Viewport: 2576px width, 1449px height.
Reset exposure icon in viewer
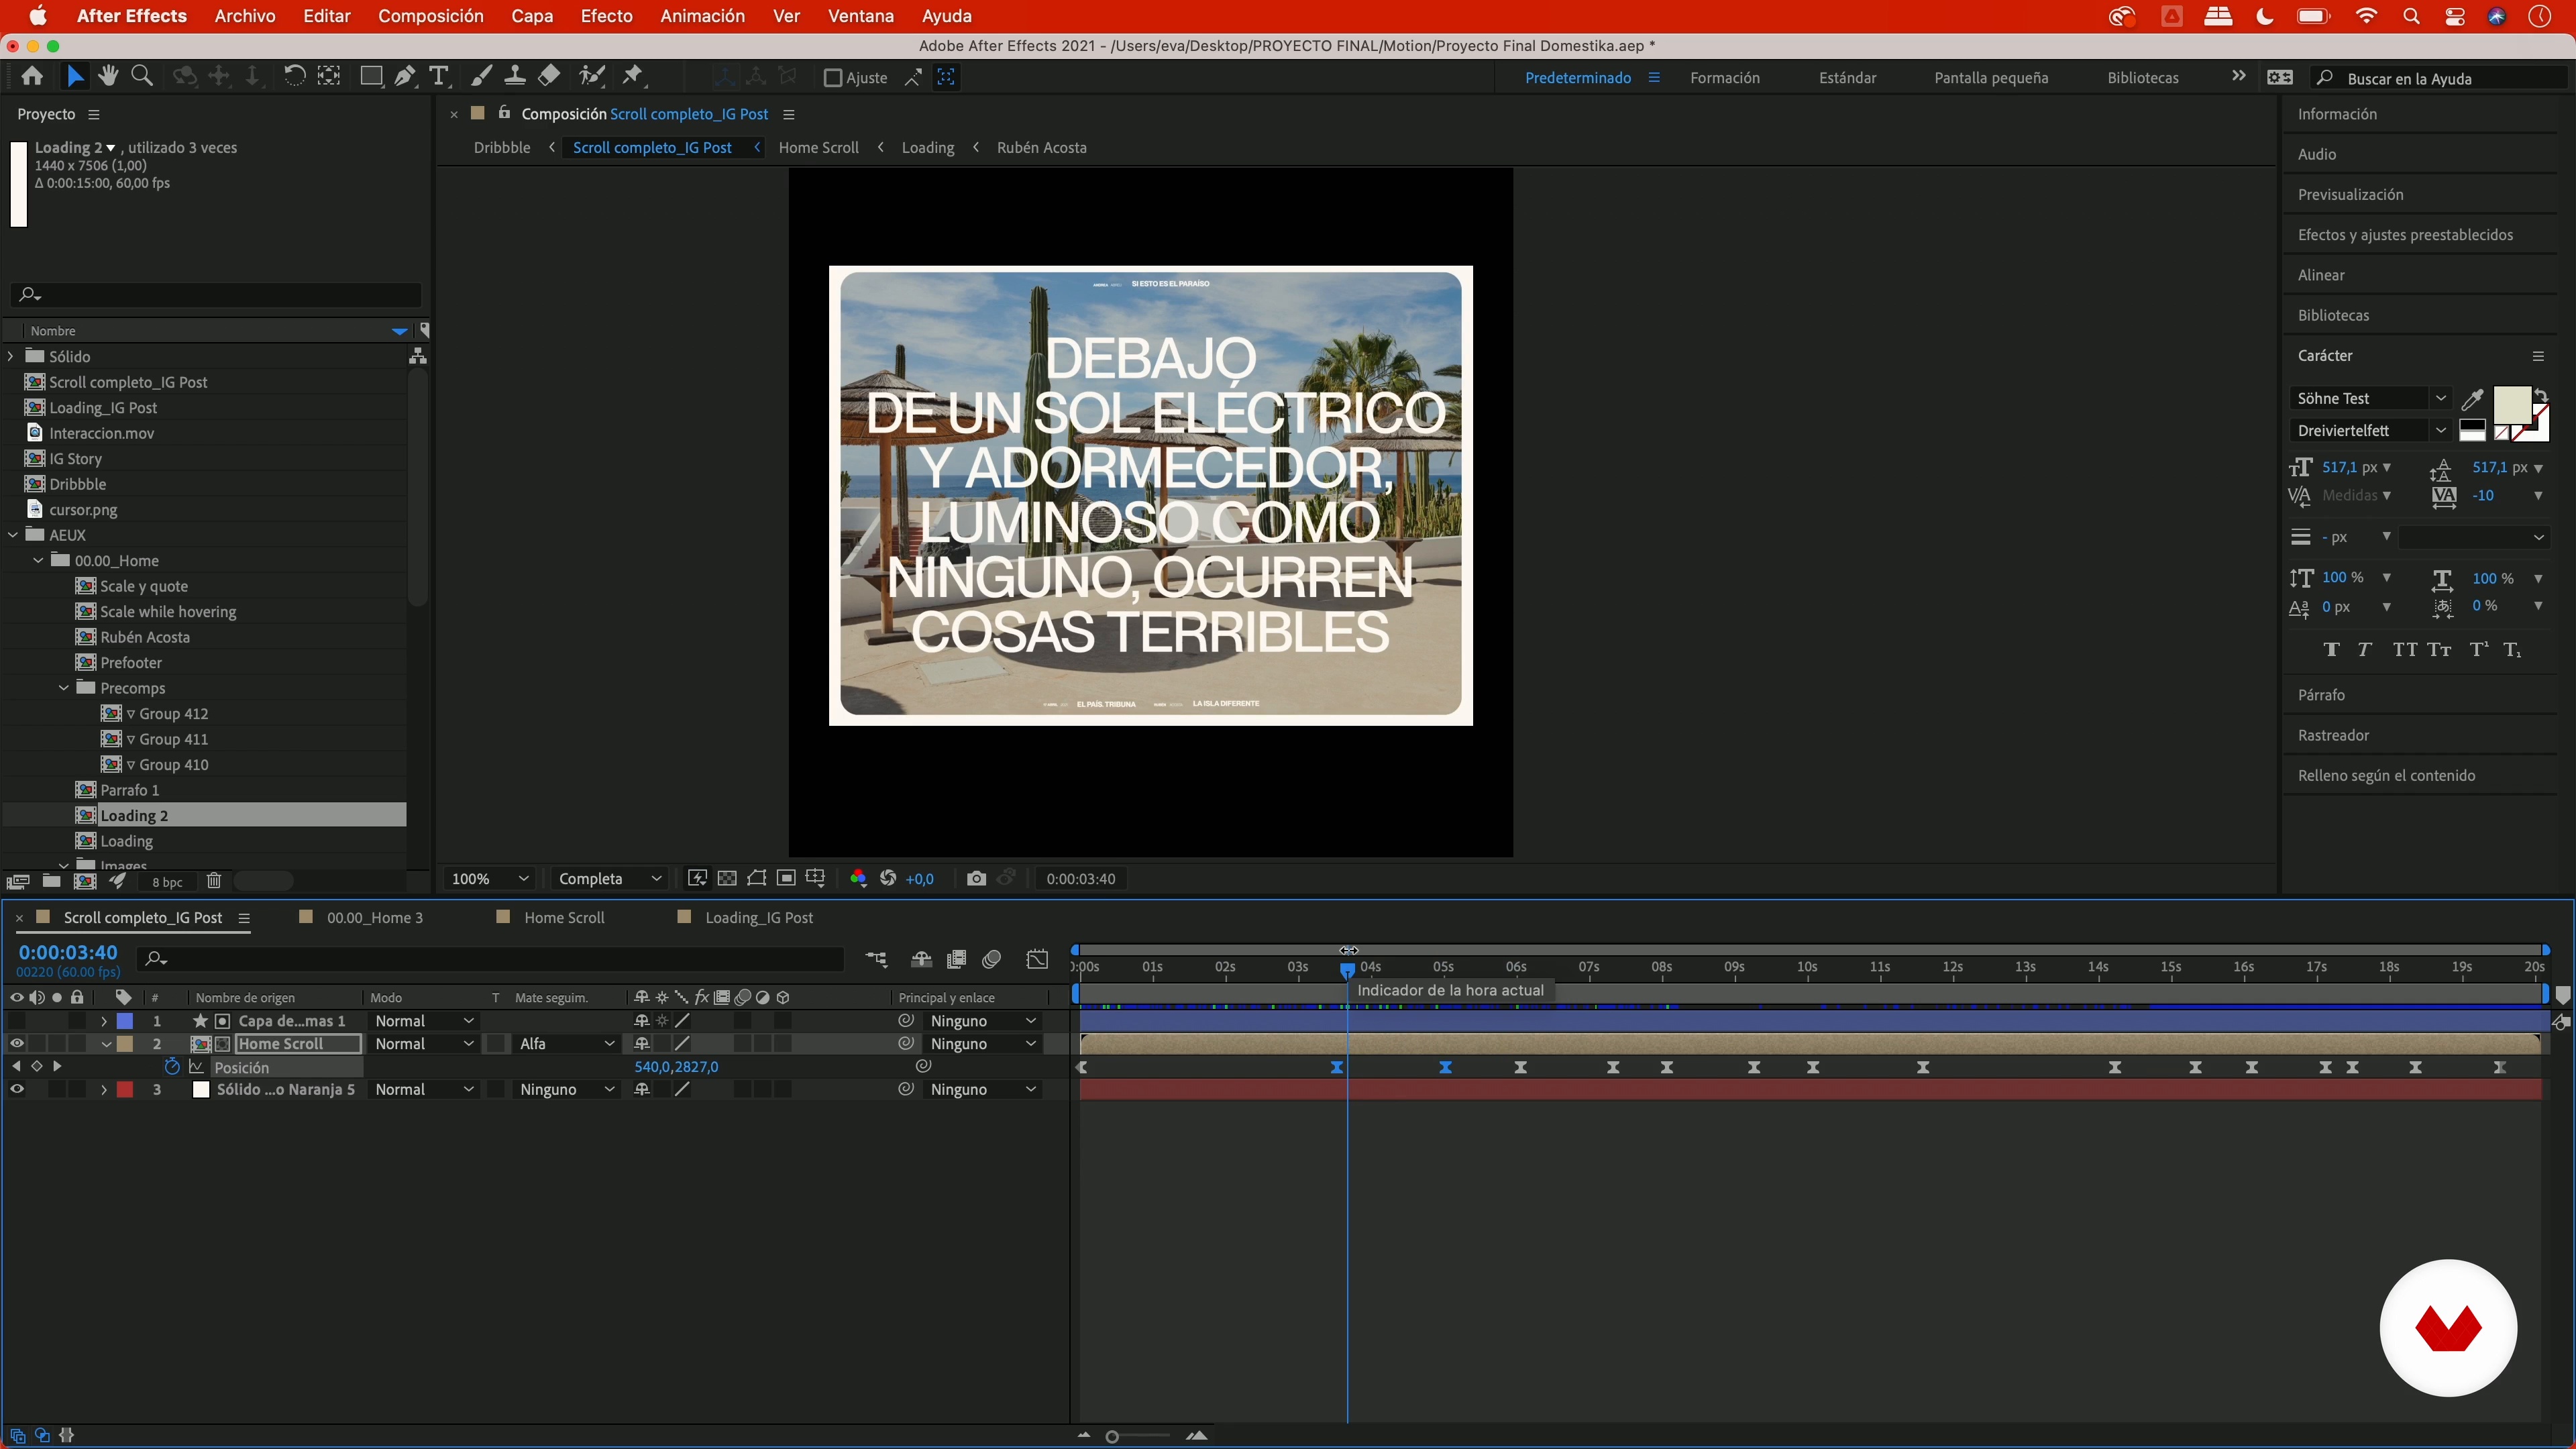pos(887,878)
